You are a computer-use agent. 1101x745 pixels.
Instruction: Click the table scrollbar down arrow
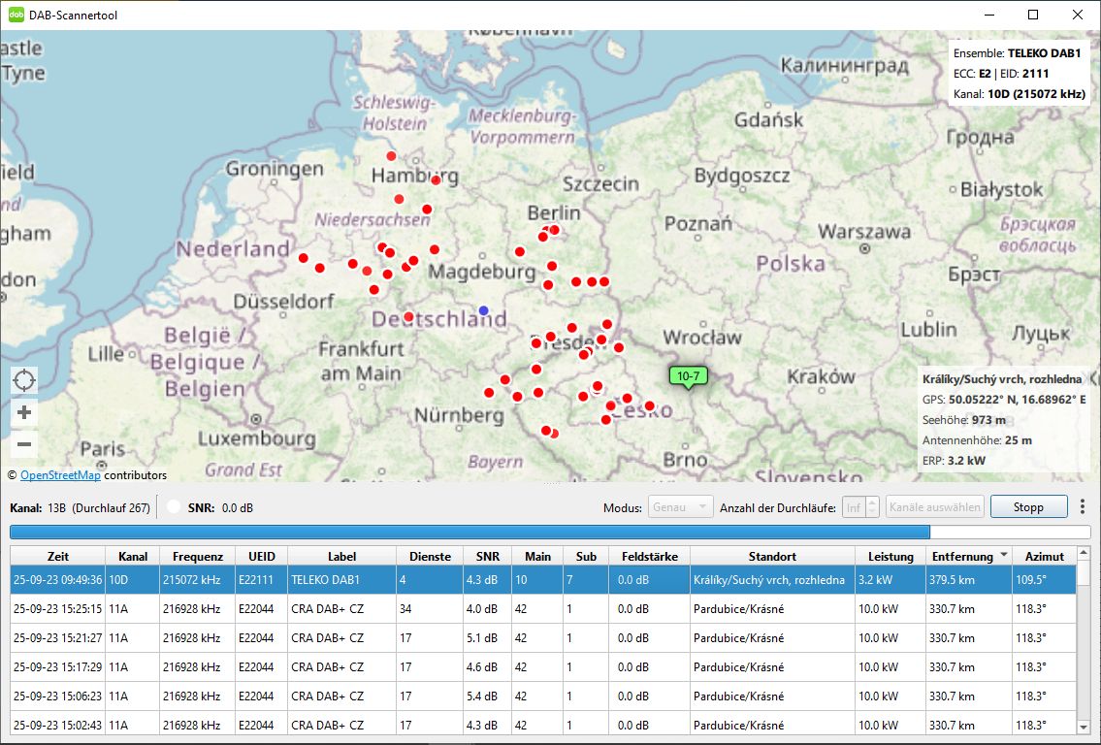[x=1084, y=727]
